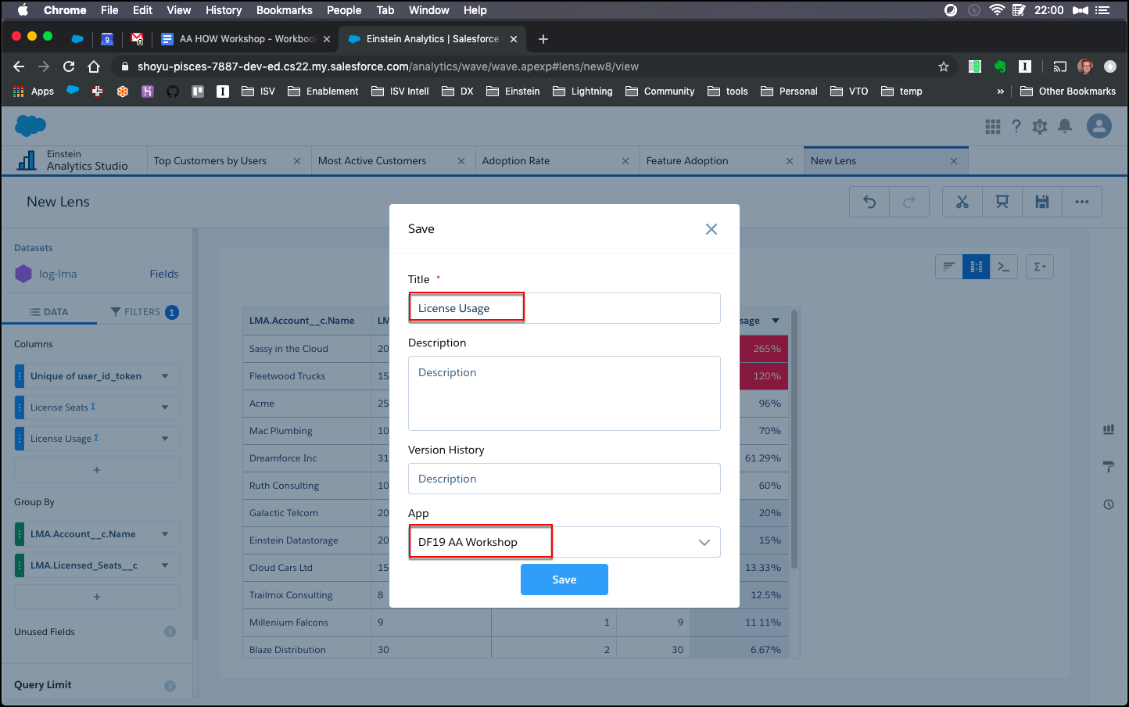Click the table vertical scrollbar

pos(794,439)
